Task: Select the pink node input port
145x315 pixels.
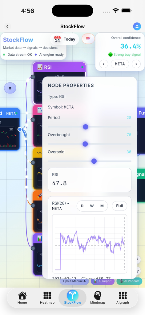Action: (x=33, y=120)
